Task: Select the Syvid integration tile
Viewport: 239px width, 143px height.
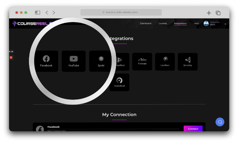Action: point(101,61)
